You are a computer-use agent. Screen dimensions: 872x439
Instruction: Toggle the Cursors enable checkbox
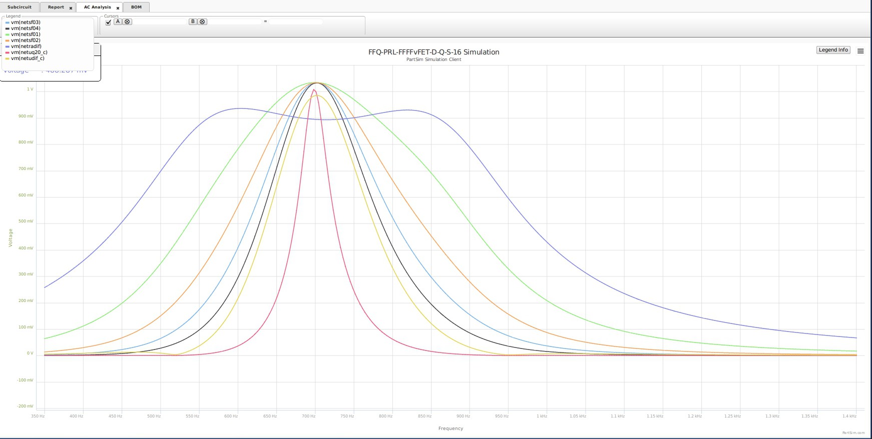tap(108, 22)
